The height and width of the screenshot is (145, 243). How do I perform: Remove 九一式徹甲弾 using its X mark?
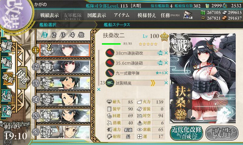(166, 73)
